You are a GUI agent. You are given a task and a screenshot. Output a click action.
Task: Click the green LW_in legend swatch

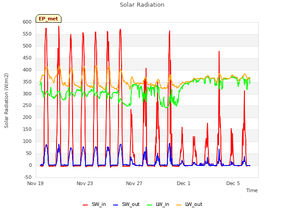click(x=150, y=205)
